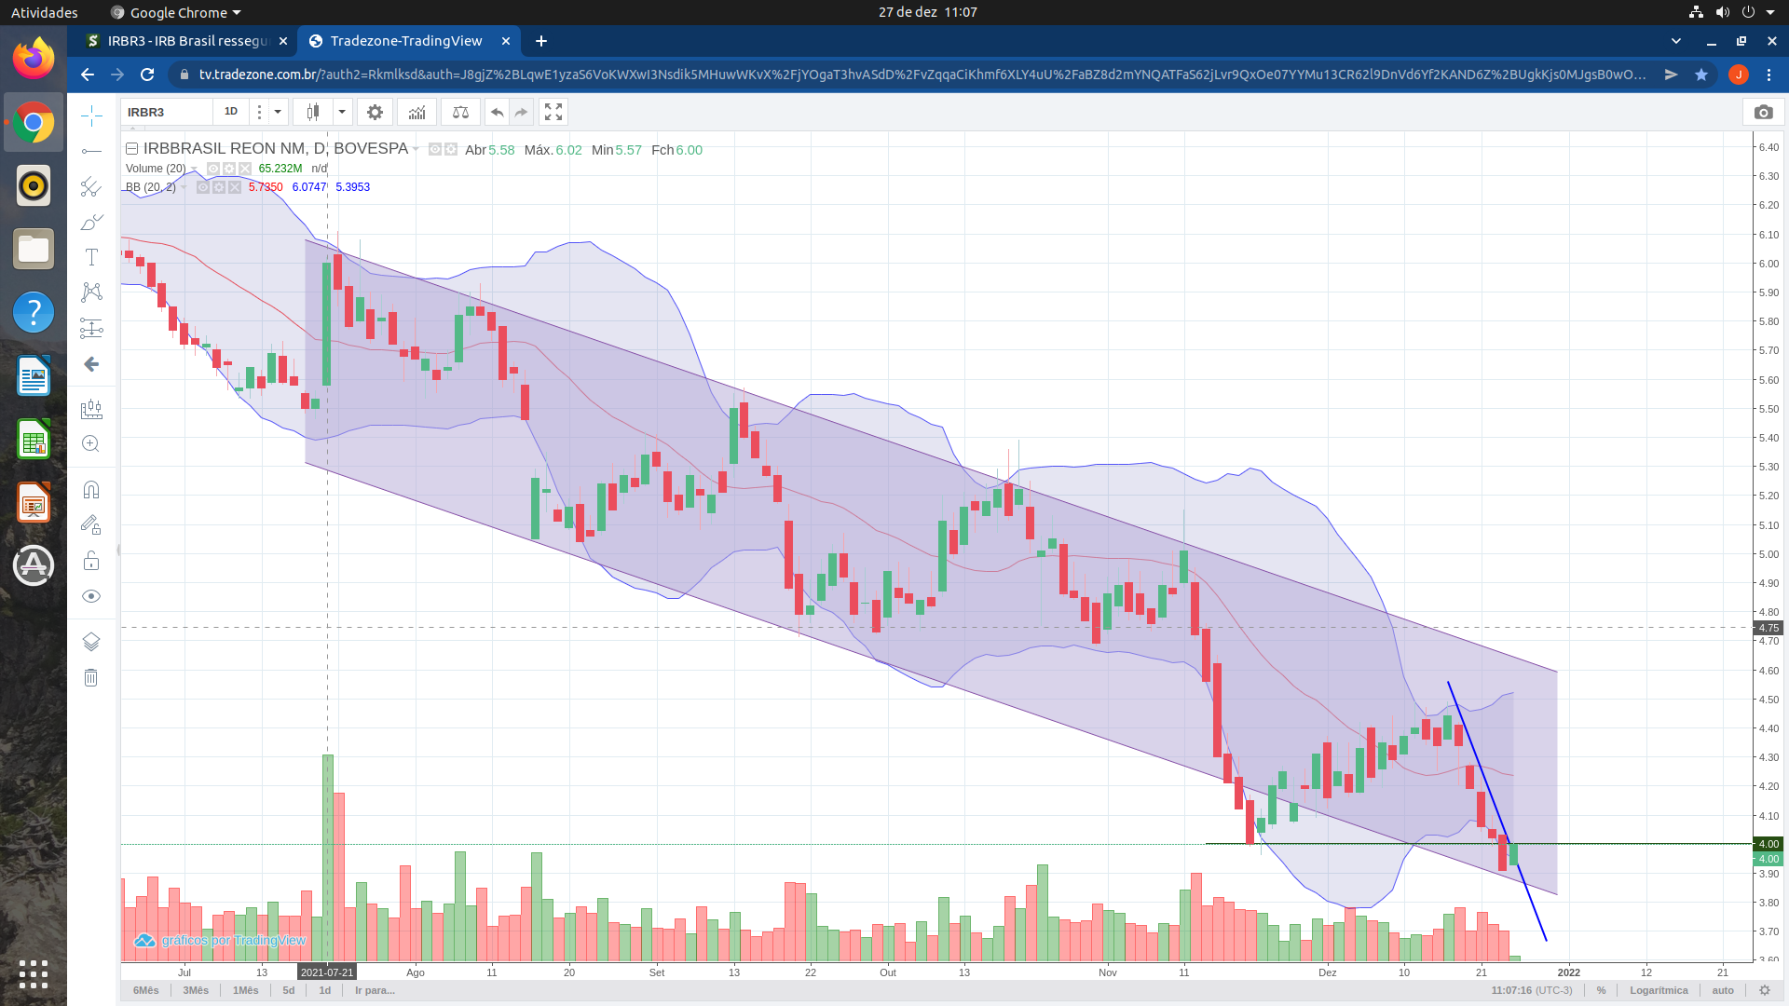This screenshot has width=1789, height=1006.
Task: Toggle stay in drawing mode
Action: (91, 525)
